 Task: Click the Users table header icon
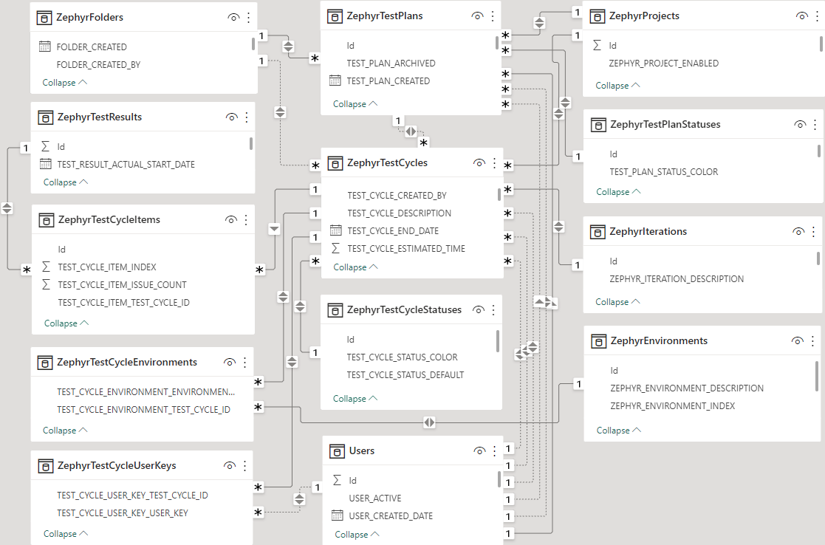(x=336, y=451)
